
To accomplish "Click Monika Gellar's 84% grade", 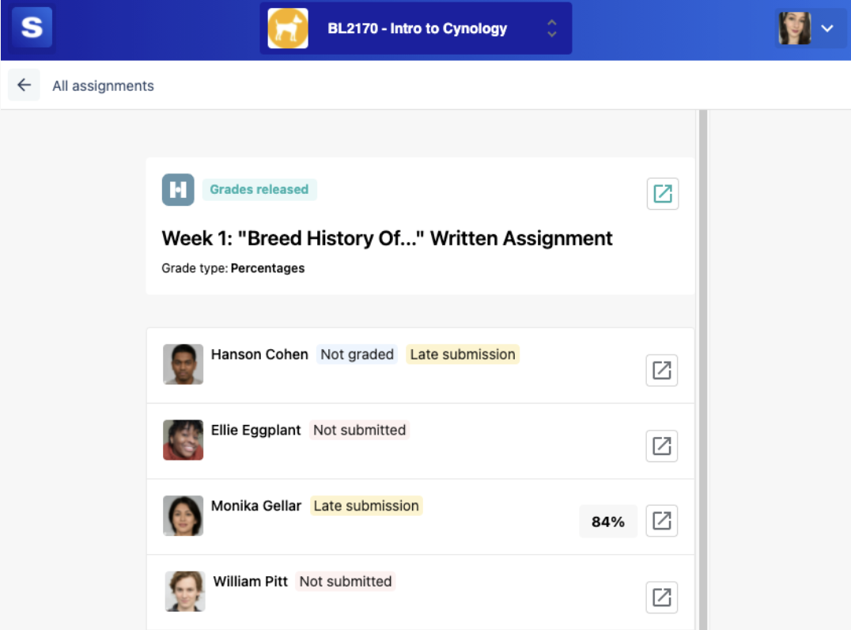I will point(608,522).
